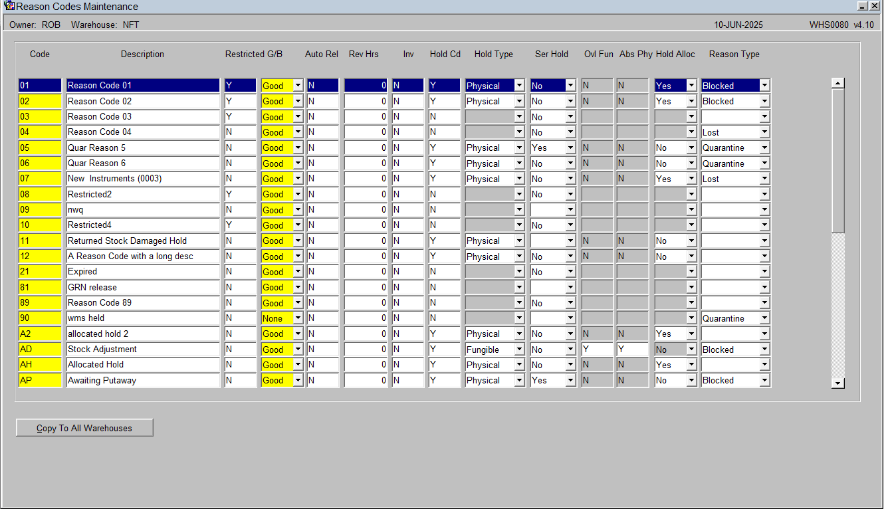Click the scrollbar down arrow
Viewport: 888px width, 509px height.
click(x=838, y=383)
